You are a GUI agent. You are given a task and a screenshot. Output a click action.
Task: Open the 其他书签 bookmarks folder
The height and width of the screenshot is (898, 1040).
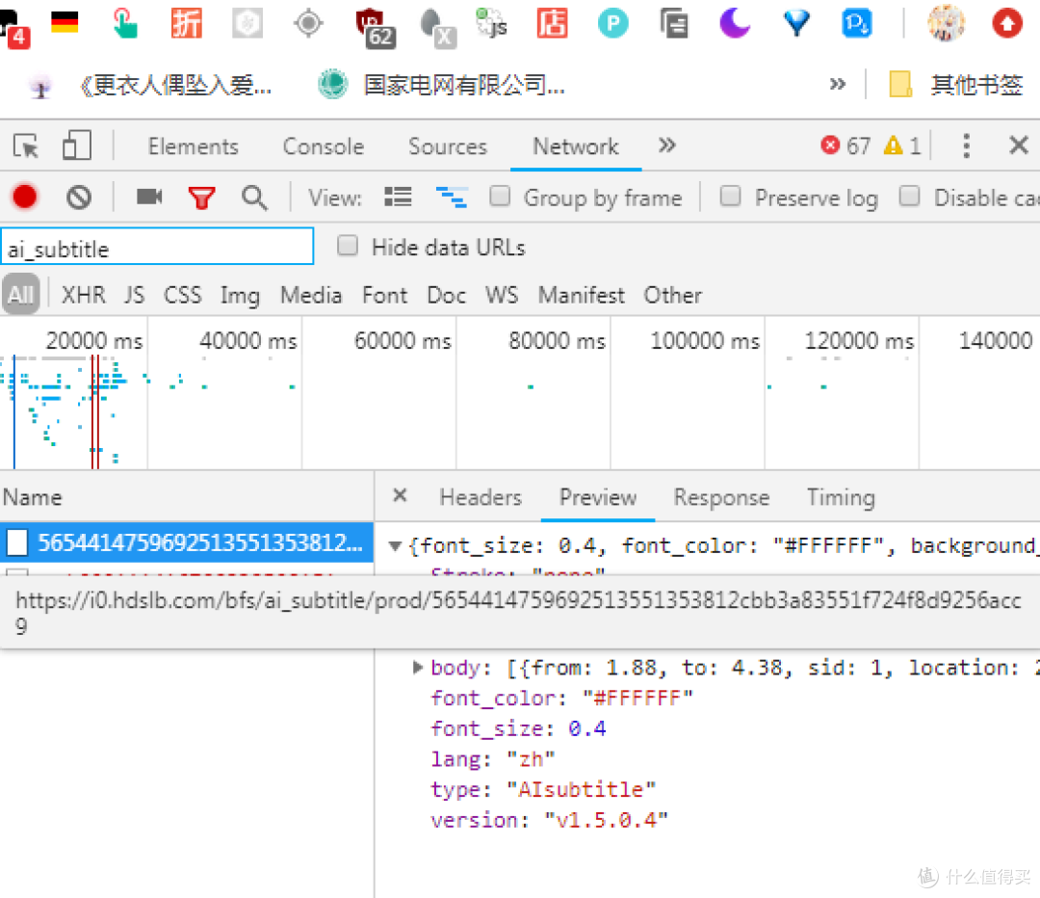tap(956, 85)
